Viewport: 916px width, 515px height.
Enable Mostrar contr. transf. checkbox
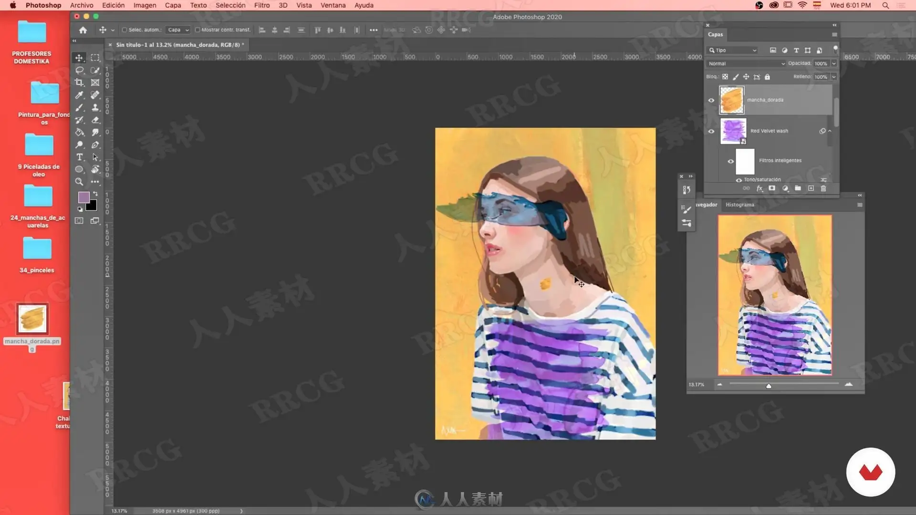pos(198,30)
